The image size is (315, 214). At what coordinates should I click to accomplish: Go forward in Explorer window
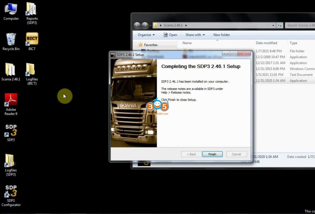click(145, 26)
